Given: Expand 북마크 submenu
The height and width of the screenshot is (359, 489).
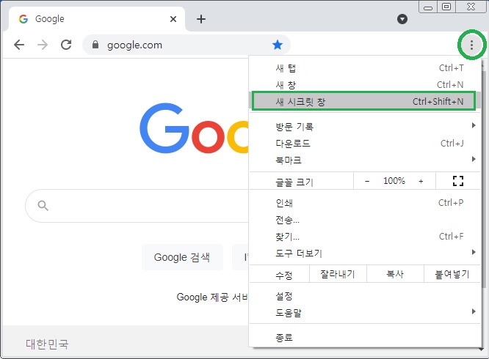Looking at the screenshot, I should pos(365,160).
